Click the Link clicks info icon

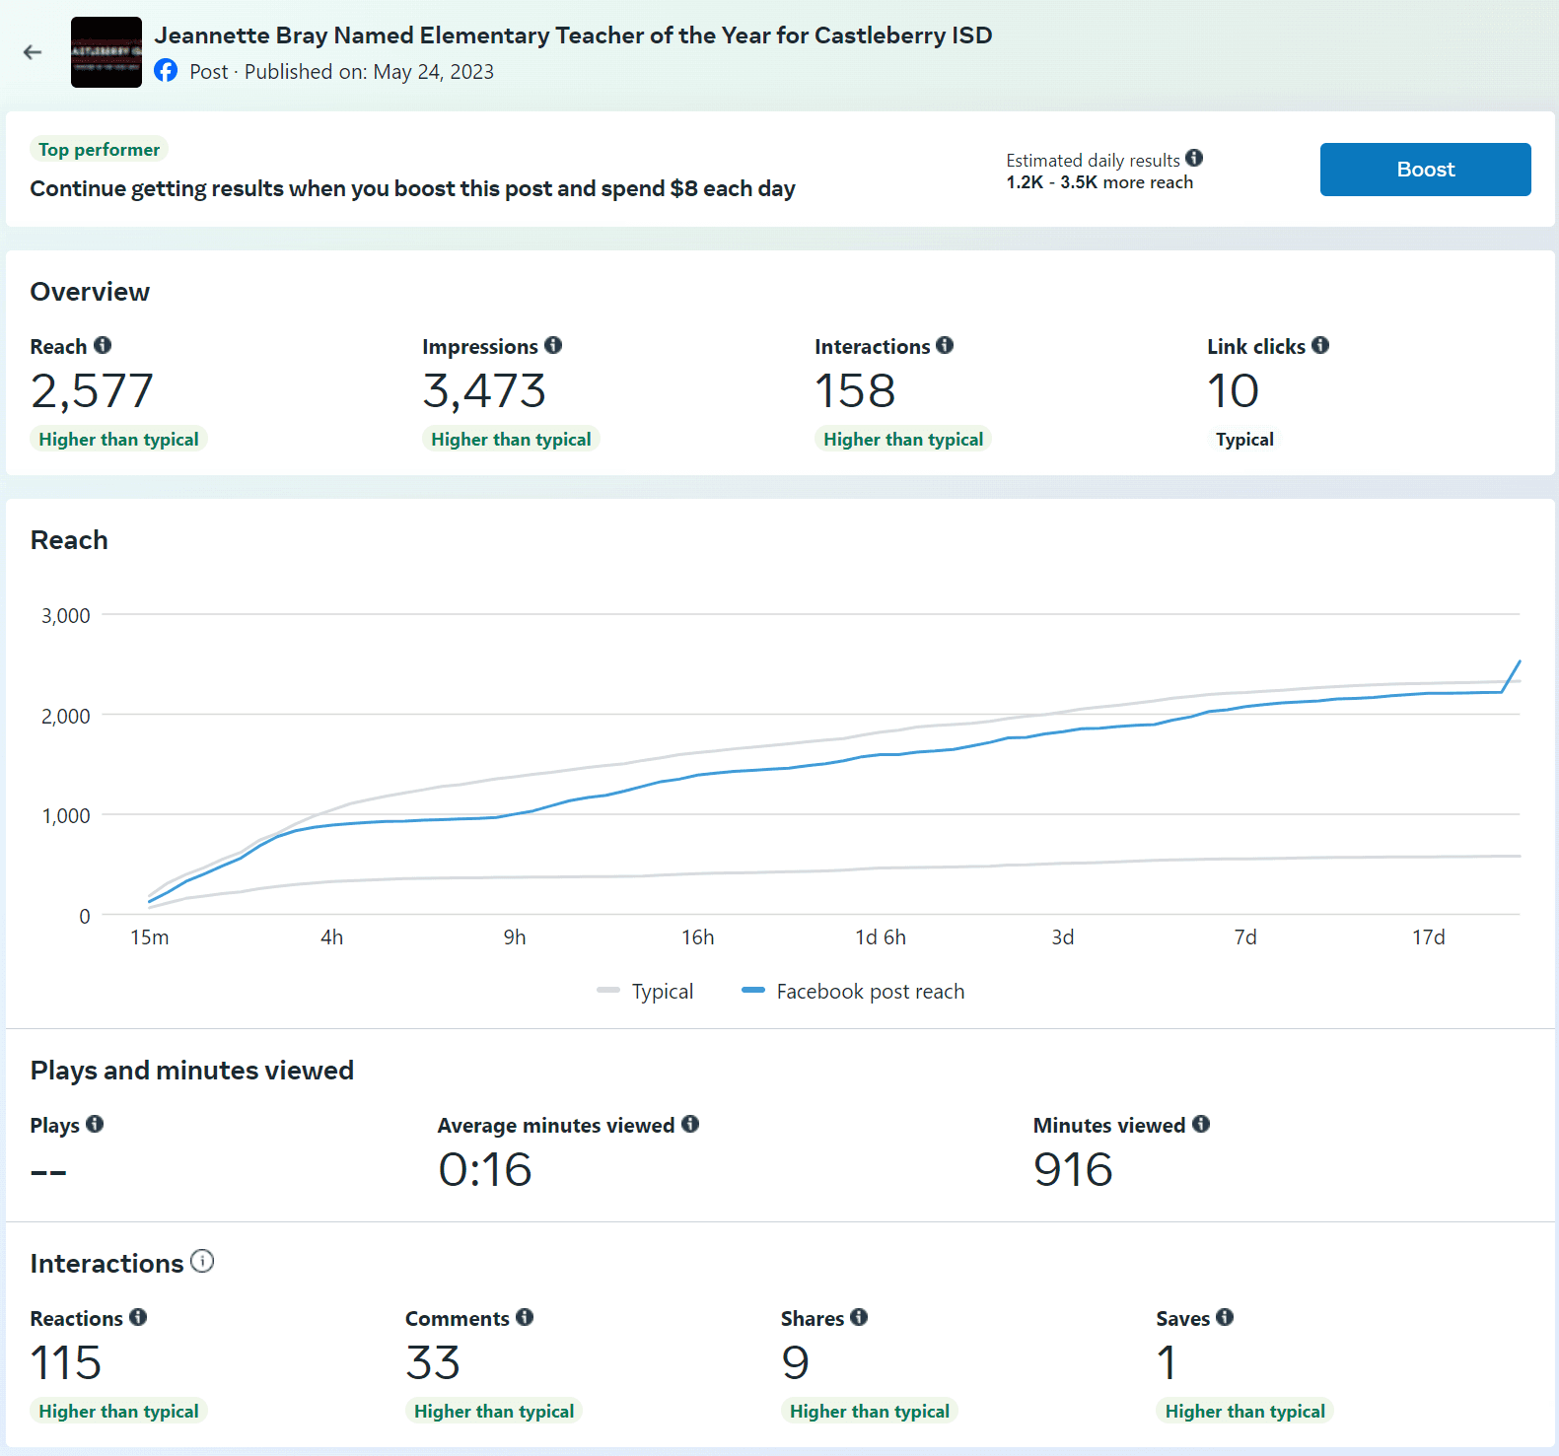pos(1320,345)
